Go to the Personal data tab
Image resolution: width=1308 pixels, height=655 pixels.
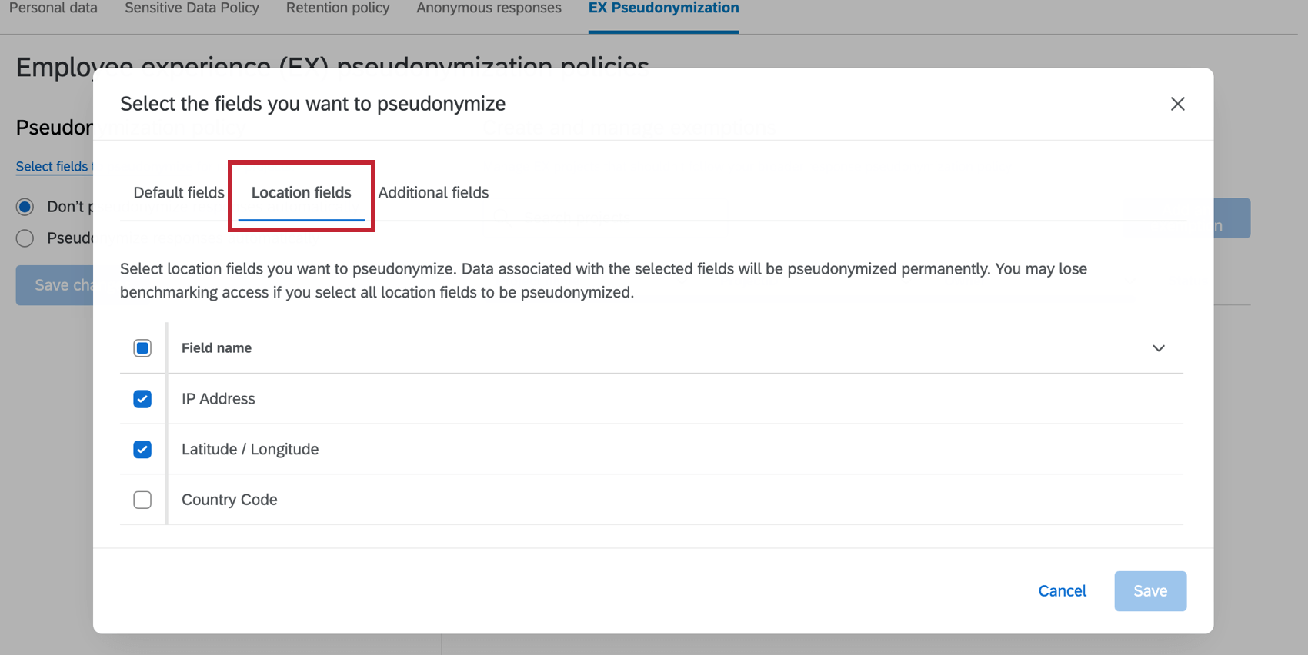click(x=53, y=8)
